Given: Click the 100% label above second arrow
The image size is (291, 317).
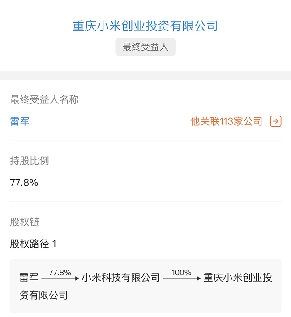Looking at the screenshot, I should [x=181, y=273].
